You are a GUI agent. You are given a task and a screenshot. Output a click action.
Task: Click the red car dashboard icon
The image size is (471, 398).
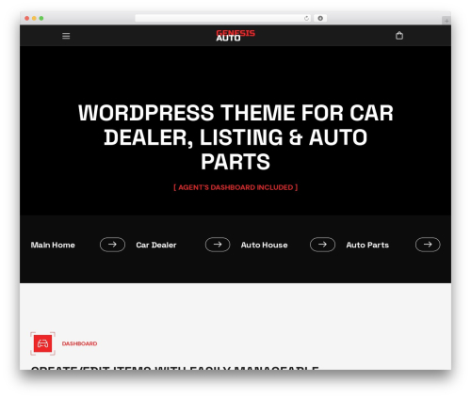tap(42, 343)
